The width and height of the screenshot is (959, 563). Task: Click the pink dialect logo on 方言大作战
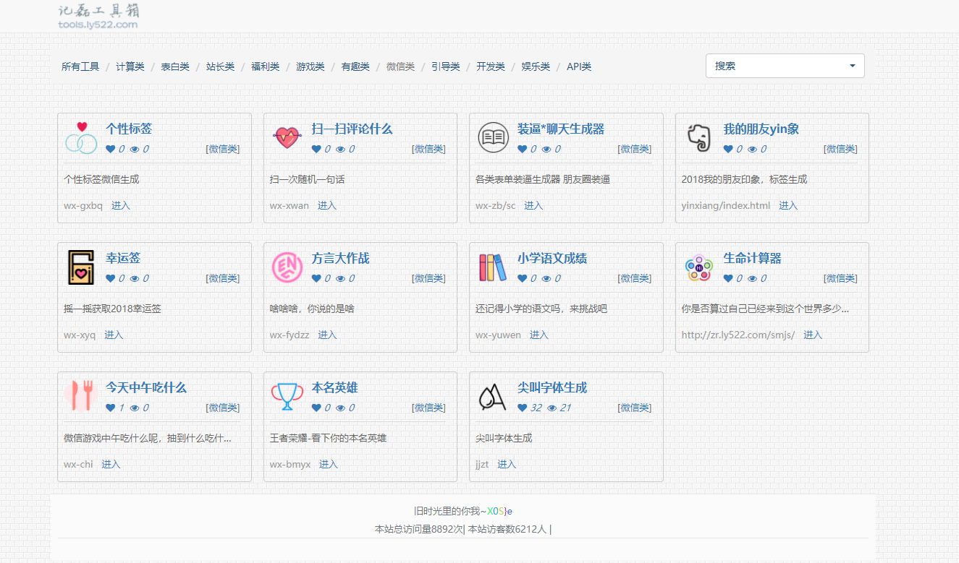287,267
